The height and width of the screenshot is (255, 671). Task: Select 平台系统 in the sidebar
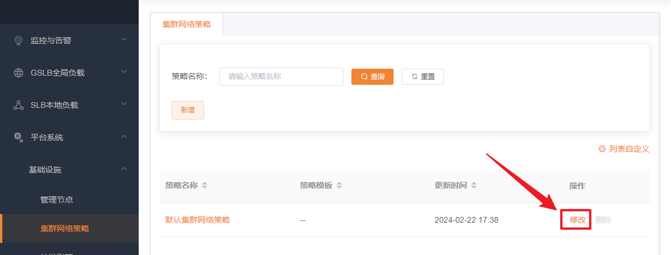click(69, 137)
